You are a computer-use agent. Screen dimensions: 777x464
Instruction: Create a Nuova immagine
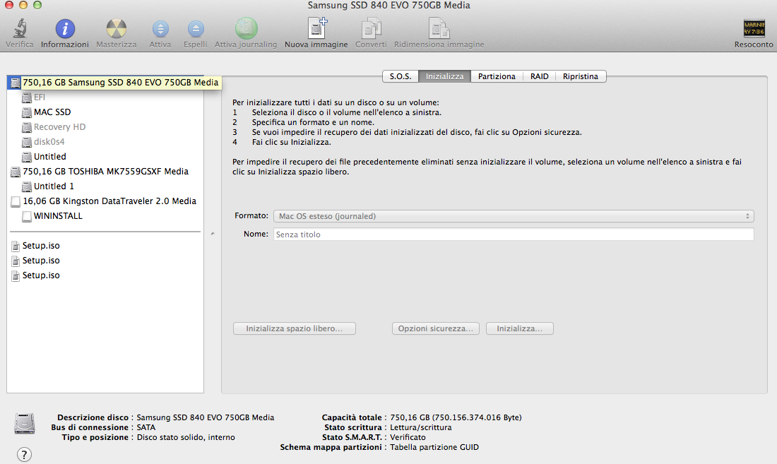pyautogui.click(x=316, y=28)
